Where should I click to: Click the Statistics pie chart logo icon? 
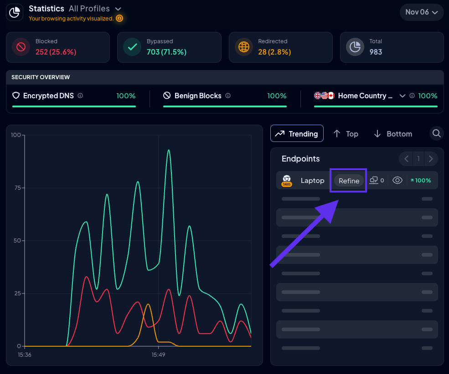click(x=15, y=13)
